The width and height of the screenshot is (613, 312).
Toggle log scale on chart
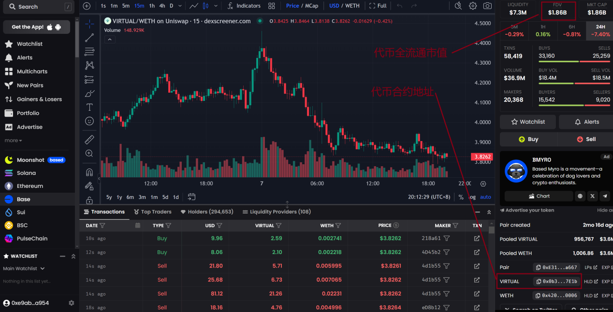pos(472,197)
